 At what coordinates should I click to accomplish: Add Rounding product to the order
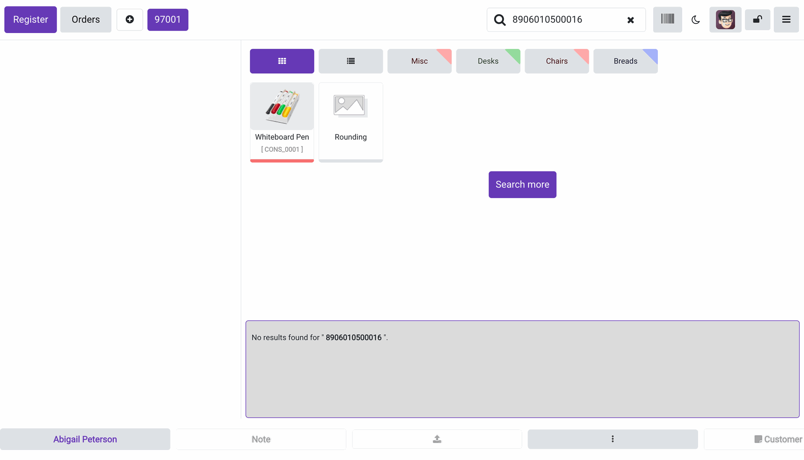pos(351,122)
